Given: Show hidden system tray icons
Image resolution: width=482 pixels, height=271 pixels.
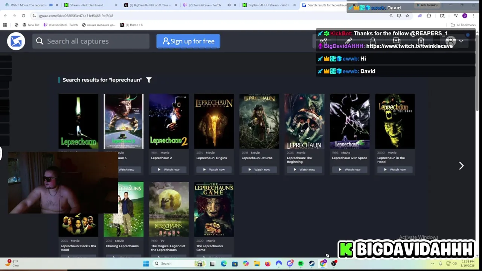Looking at the screenshot, I should click(x=432, y=263).
